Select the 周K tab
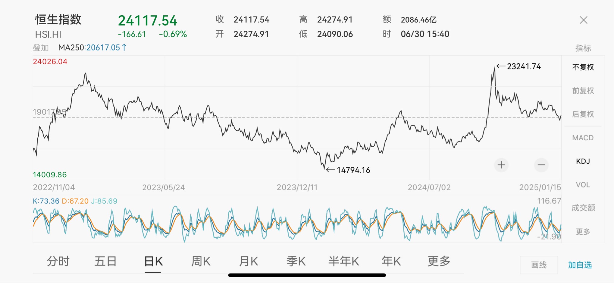 [201, 261]
